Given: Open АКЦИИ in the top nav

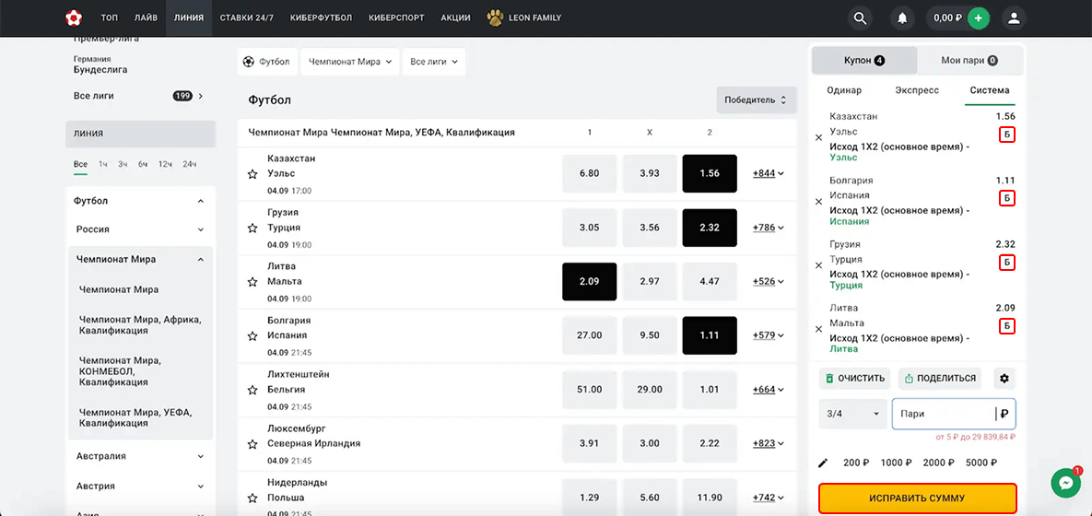Looking at the screenshot, I should (x=455, y=18).
